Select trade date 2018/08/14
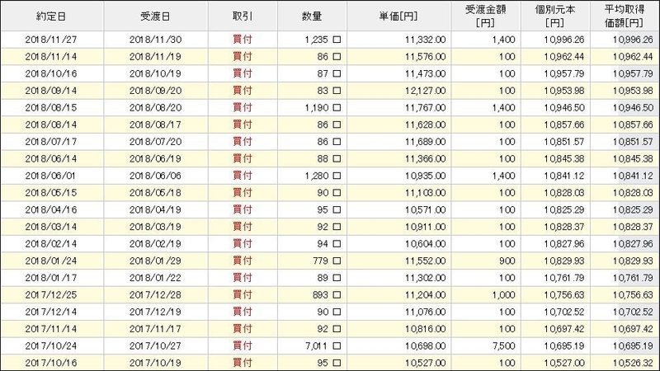The width and height of the screenshot is (660, 371). click(51, 125)
